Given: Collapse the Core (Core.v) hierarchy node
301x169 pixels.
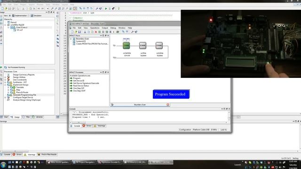Looking at the screenshot, I should pyautogui.click(x=8, y=27).
